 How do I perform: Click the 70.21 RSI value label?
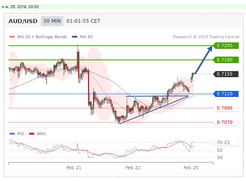[x=226, y=142]
